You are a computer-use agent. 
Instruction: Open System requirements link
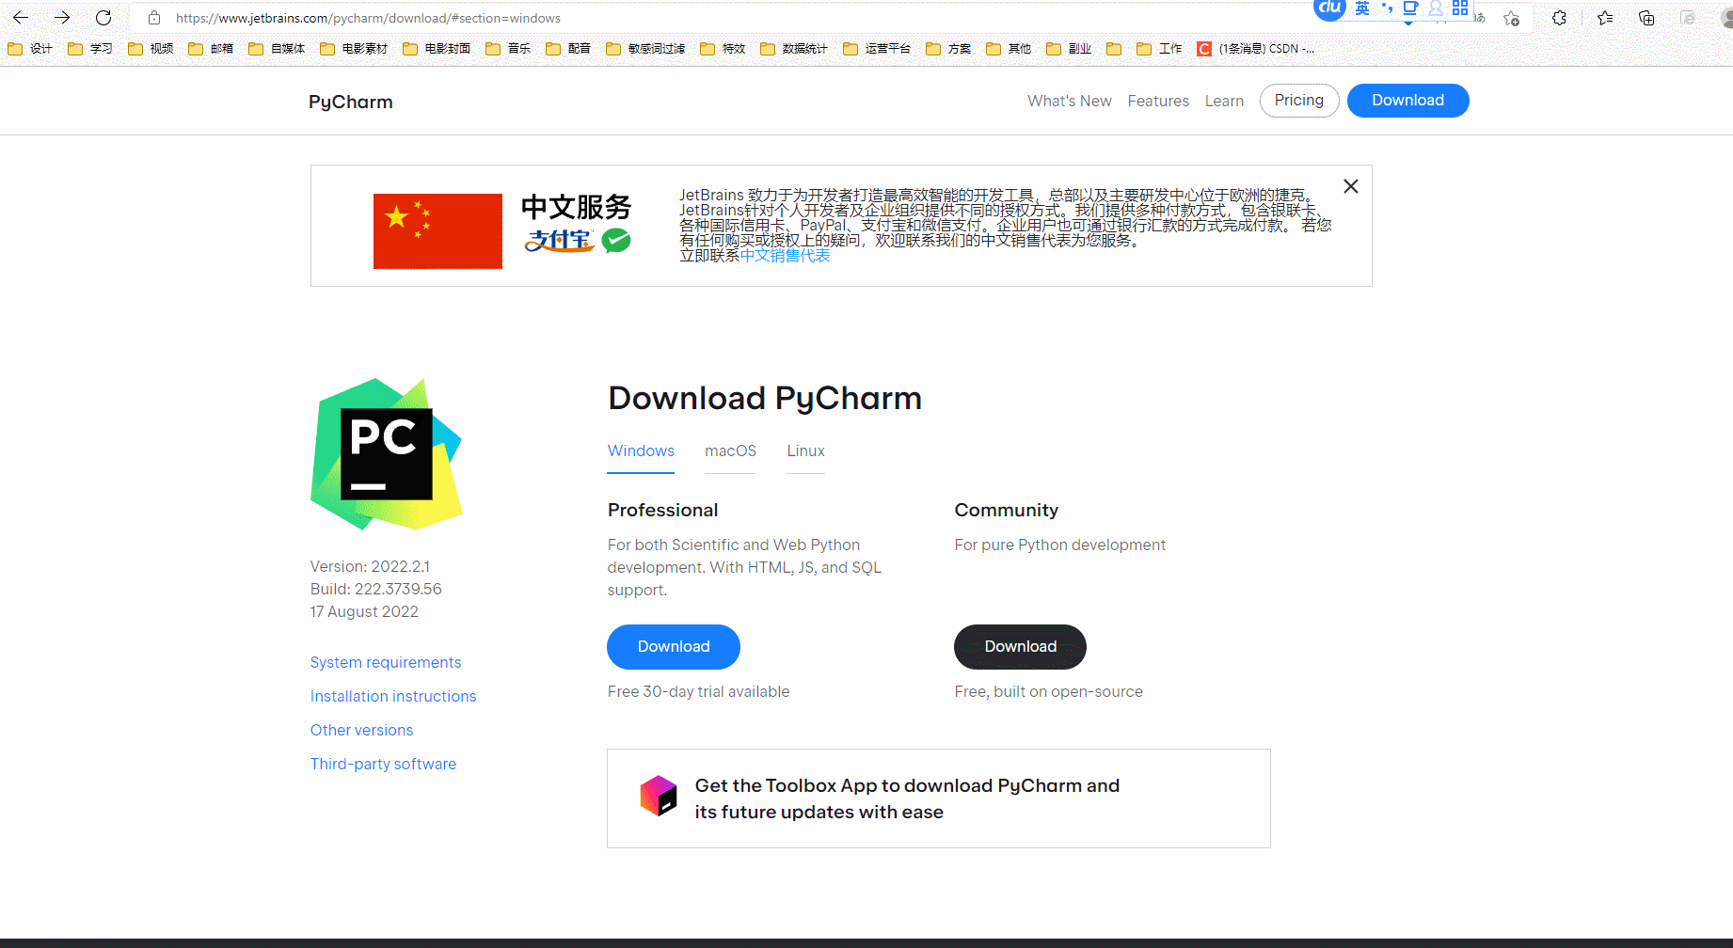click(x=386, y=662)
